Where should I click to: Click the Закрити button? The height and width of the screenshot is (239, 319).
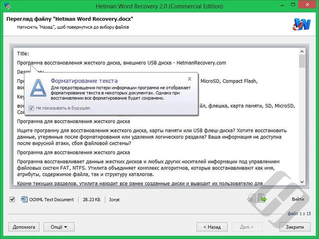click(x=295, y=227)
